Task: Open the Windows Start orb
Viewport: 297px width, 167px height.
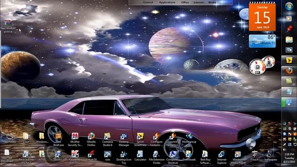Action: [x=289, y=6]
